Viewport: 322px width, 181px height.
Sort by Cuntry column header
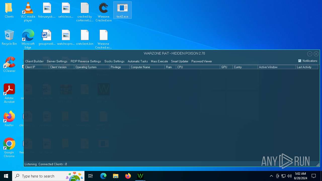click(245, 67)
